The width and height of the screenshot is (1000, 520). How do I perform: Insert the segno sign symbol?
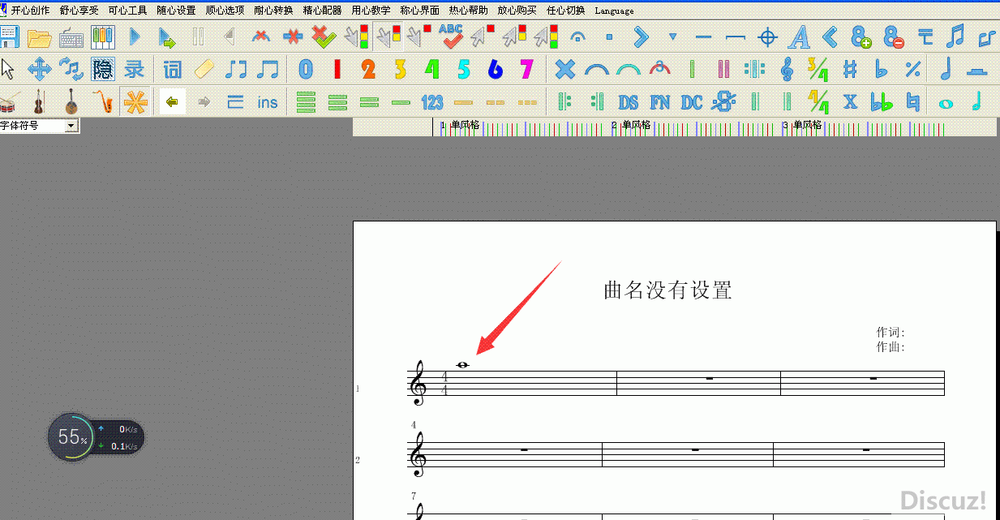(x=723, y=102)
